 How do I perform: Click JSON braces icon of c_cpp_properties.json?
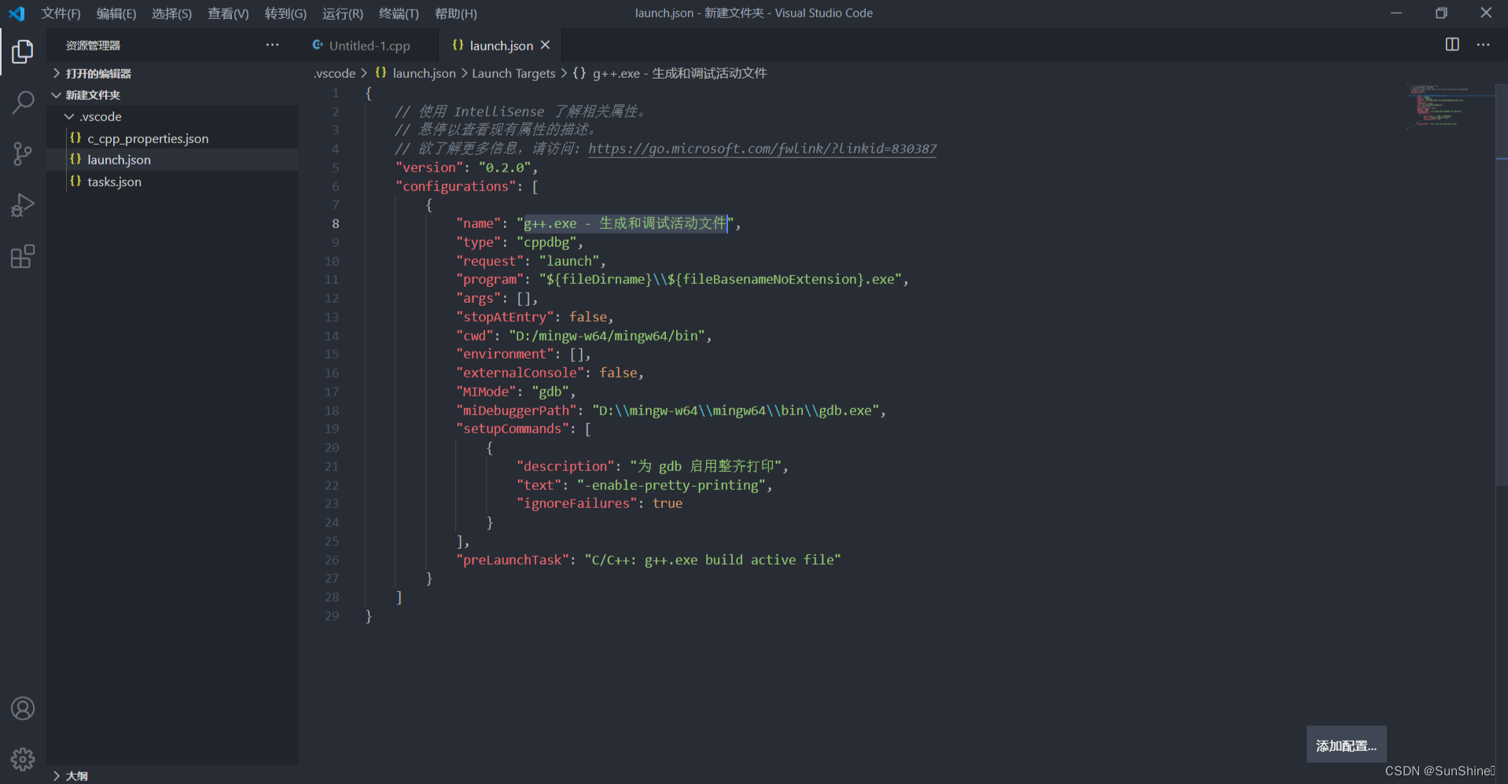[x=75, y=138]
